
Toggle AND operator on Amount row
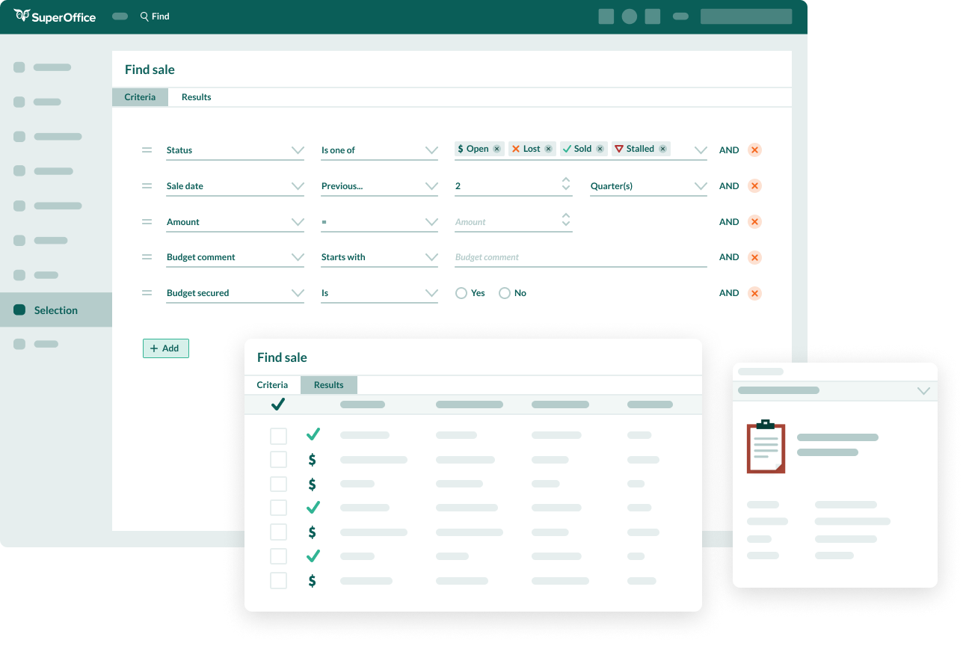click(x=729, y=222)
